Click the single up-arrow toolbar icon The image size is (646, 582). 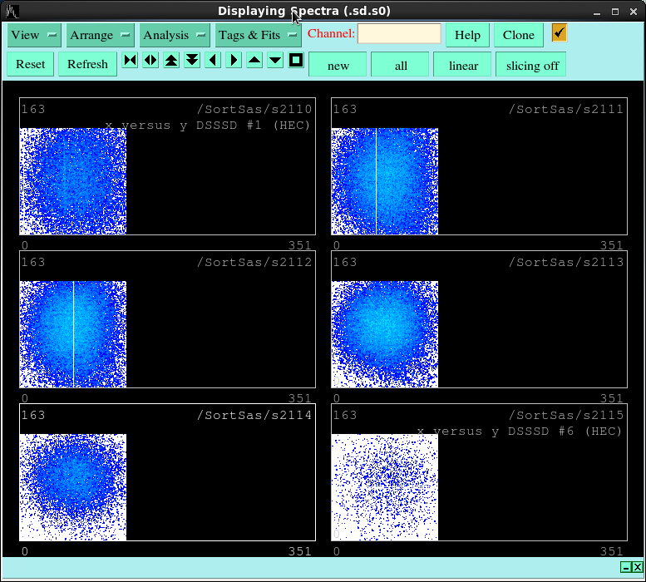254,60
